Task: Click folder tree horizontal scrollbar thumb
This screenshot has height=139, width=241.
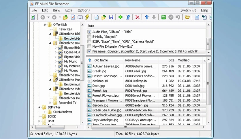Action: point(50,127)
